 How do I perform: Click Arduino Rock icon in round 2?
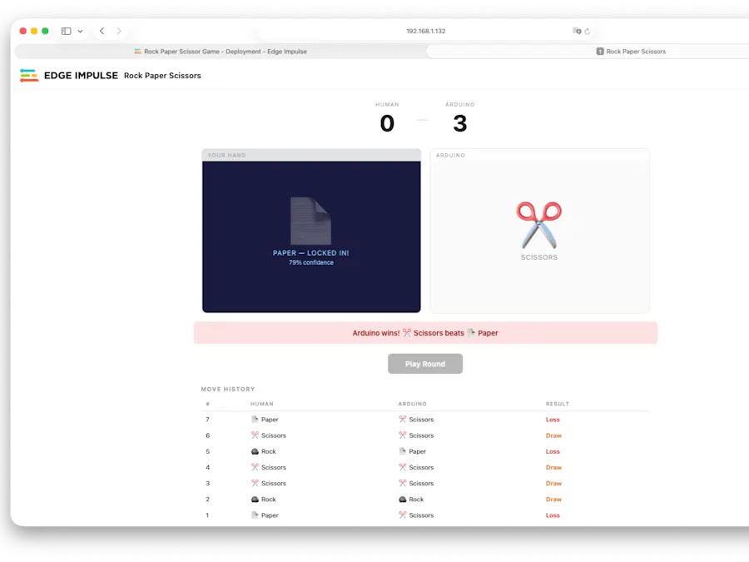coord(402,499)
